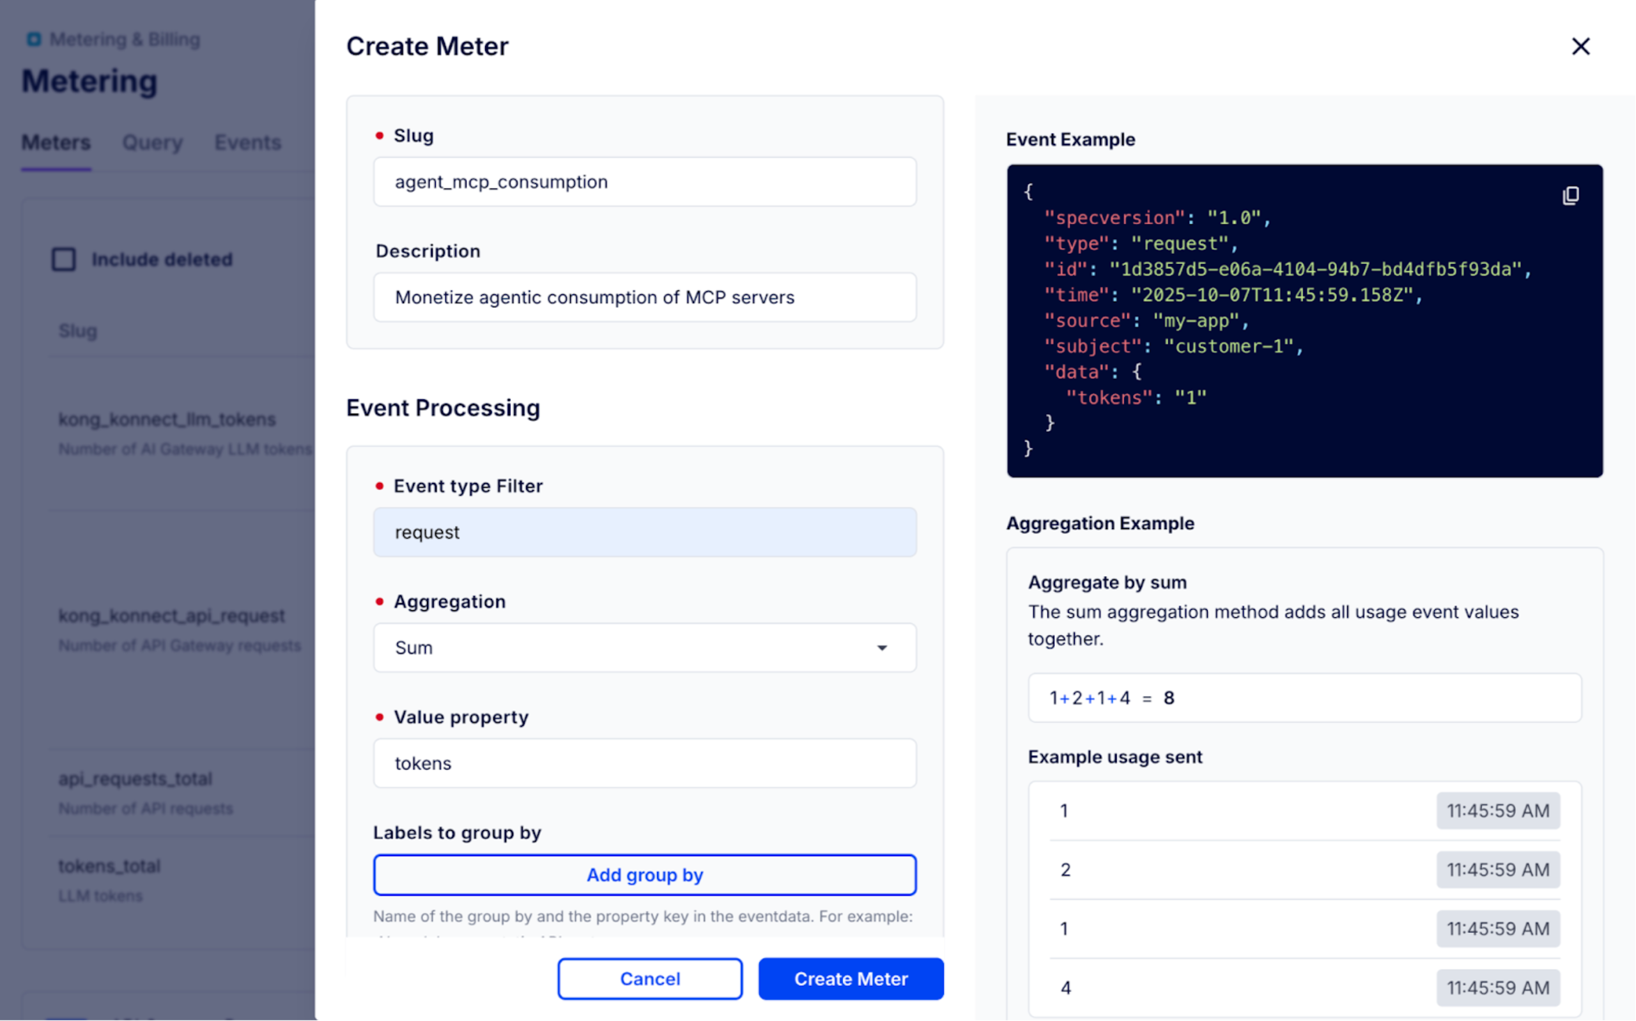Open the kong_konnect_llm_tokens meter row
1636x1021 pixels.
167,419
